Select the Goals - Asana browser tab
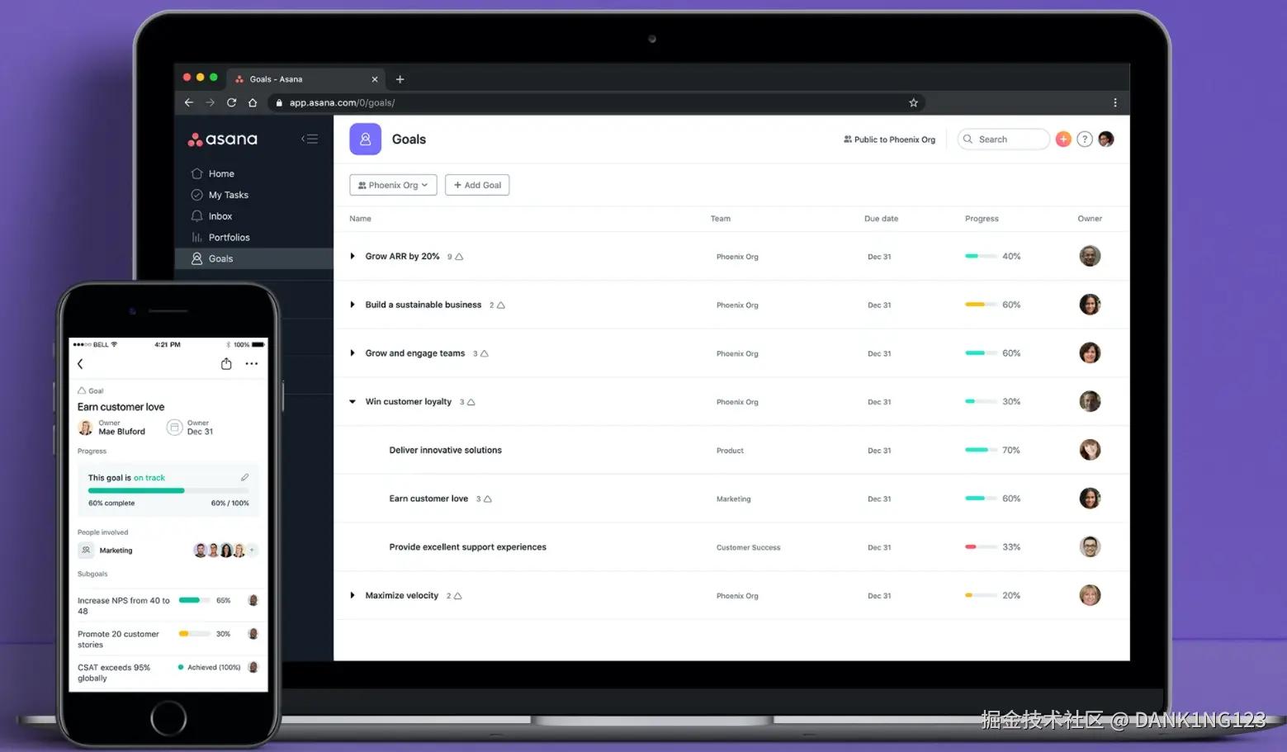The image size is (1287, 752). [x=306, y=79]
